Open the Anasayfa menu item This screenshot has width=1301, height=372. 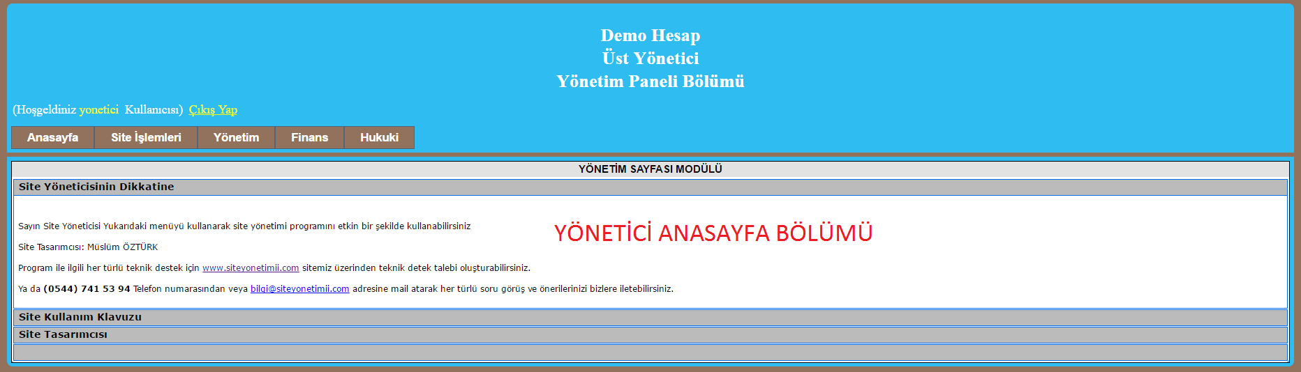pyautogui.click(x=52, y=137)
